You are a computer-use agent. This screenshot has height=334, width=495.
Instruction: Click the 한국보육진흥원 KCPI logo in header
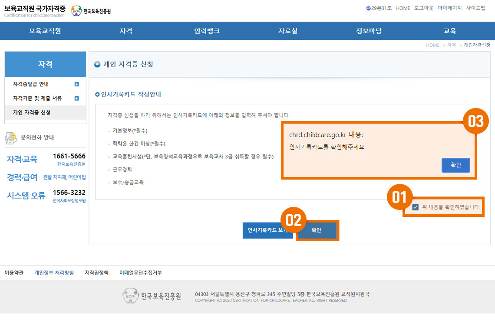click(91, 11)
